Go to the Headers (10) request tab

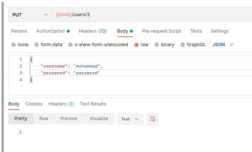coord(92,31)
